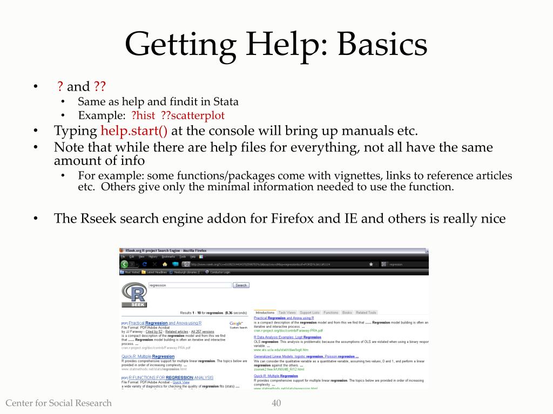Open the Conductor Login bookmark
The image size is (553, 414).
(x=218, y=272)
